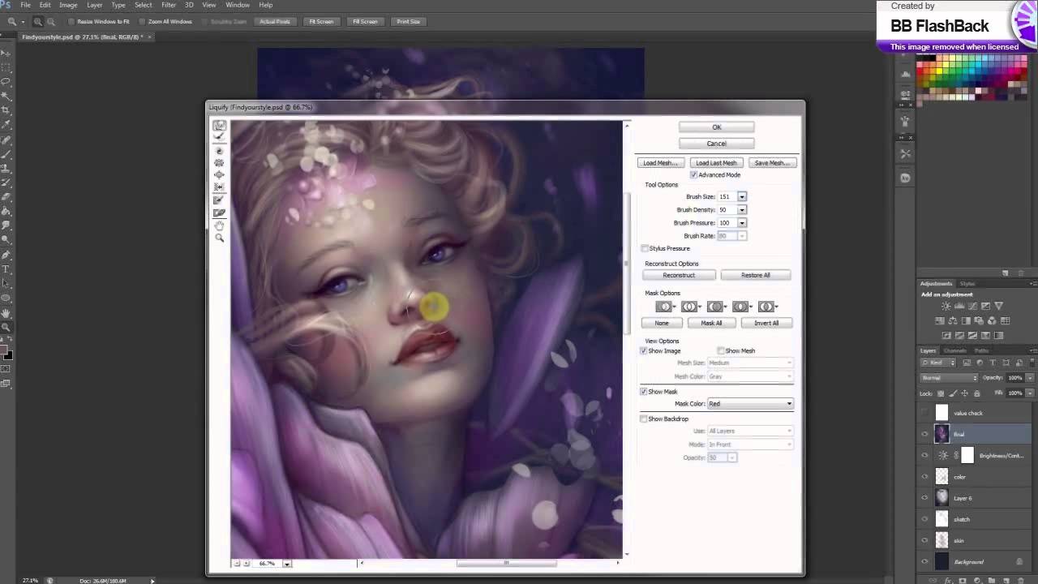Screen dimensions: 1038x584
Task: Select the Eyedropper tool in Photoshop toolbar
Action: point(6,125)
